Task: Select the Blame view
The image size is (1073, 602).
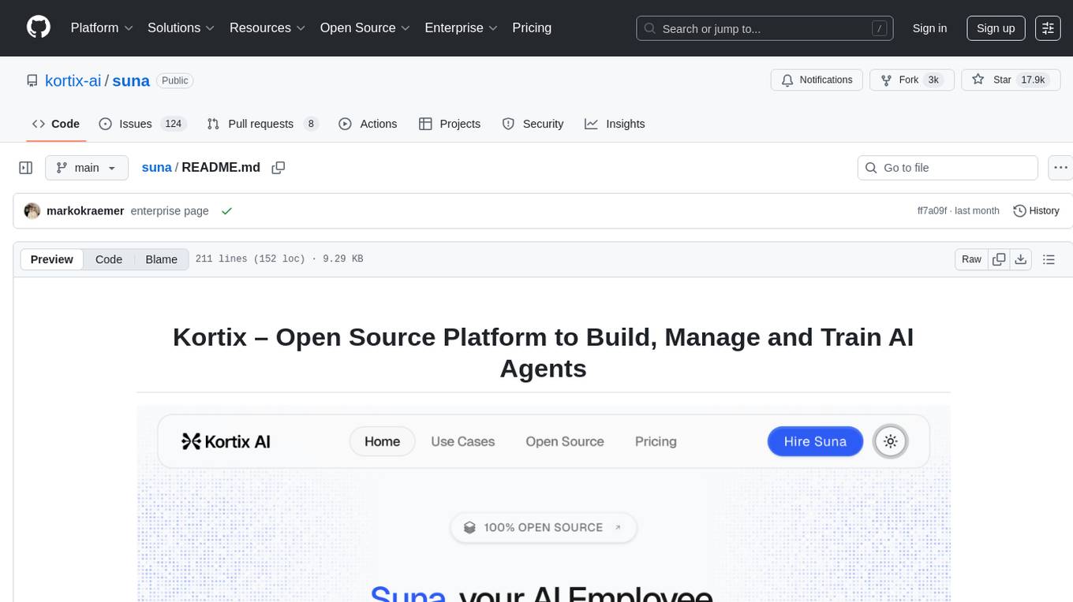Action: click(x=162, y=259)
